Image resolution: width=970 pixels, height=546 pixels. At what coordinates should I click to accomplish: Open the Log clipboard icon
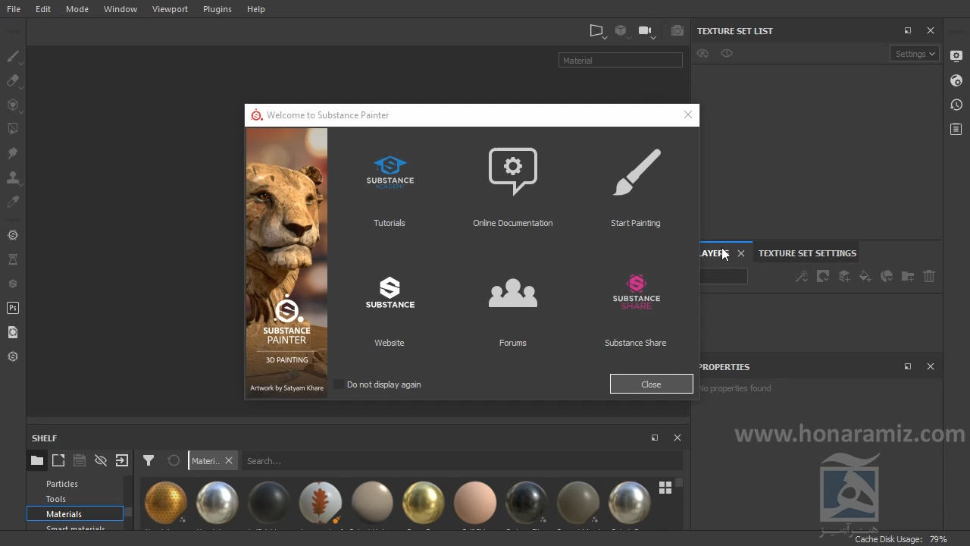956,129
